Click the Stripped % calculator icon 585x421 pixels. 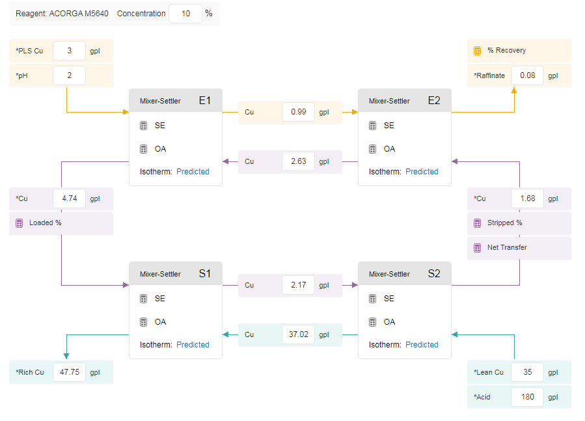[477, 223]
